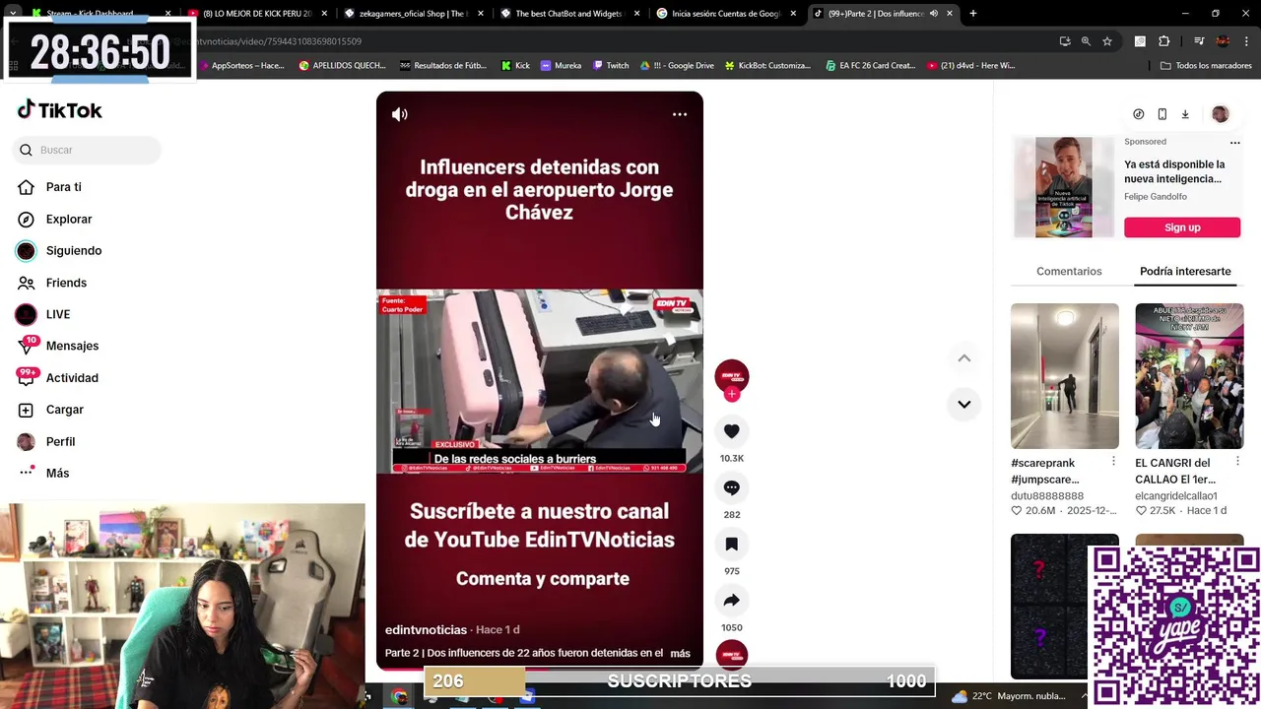The width and height of the screenshot is (1261, 709).
Task: Open Friends section
Action: tap(51, 283)
